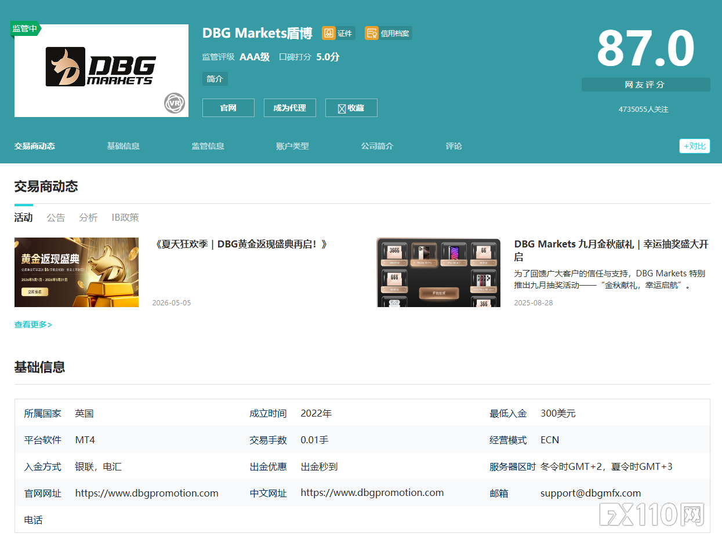This screenshot has width=722, height=540.
Task: Click the 网友评分 label
Action: tap(646, 85)
